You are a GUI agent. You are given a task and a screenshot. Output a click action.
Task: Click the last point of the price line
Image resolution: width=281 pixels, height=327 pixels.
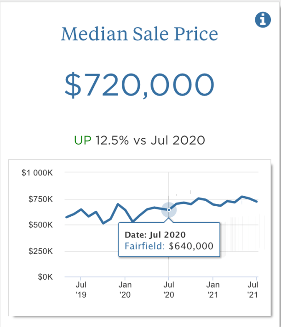[x=257, y=202]
